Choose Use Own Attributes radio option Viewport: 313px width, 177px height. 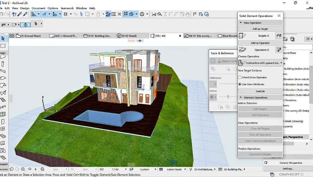click(240, 84)
